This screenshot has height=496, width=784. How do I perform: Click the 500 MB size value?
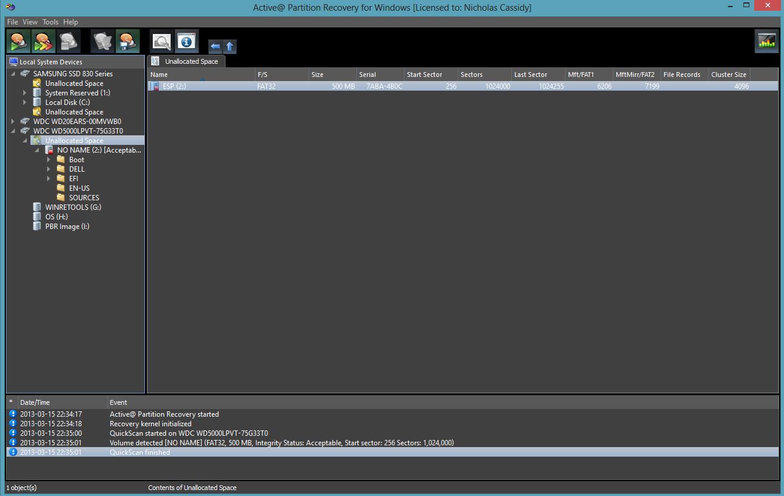(x=343, y=86)
